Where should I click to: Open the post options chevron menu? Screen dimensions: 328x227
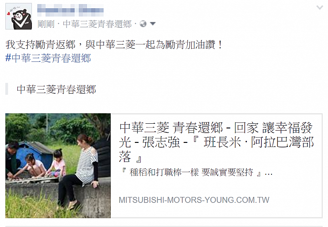coord(320,8)
